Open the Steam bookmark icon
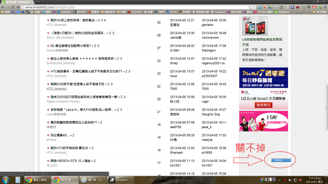The width and height of the screenshot is (328, 184). click(28, 12)
